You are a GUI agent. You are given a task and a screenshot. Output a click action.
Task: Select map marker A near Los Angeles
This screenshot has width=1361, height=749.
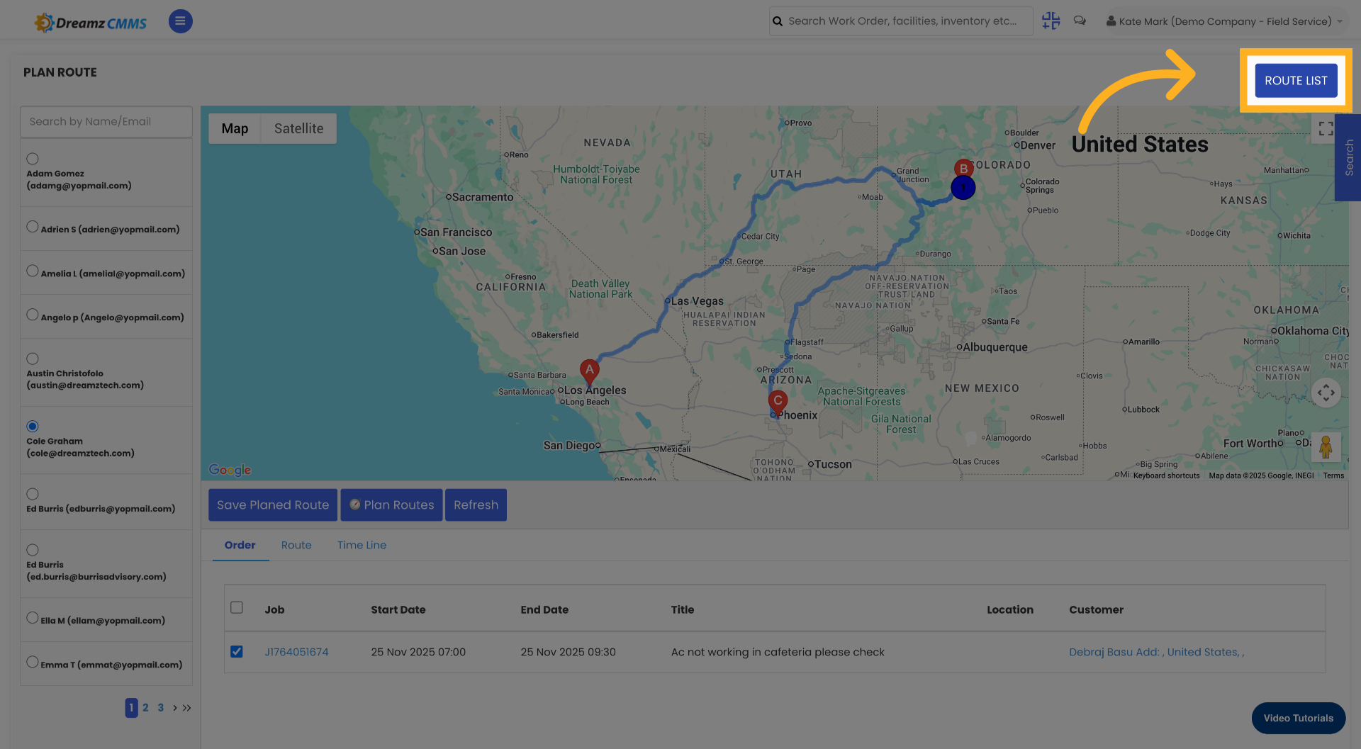pyautogui.click(x=589, y=369)
